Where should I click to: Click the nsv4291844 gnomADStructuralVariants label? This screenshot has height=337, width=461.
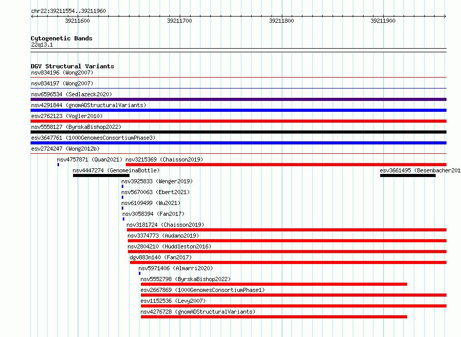(89, 105)
